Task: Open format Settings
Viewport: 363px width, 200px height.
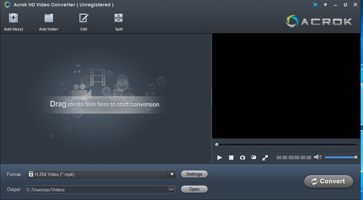Action: (x=194, y=174)
